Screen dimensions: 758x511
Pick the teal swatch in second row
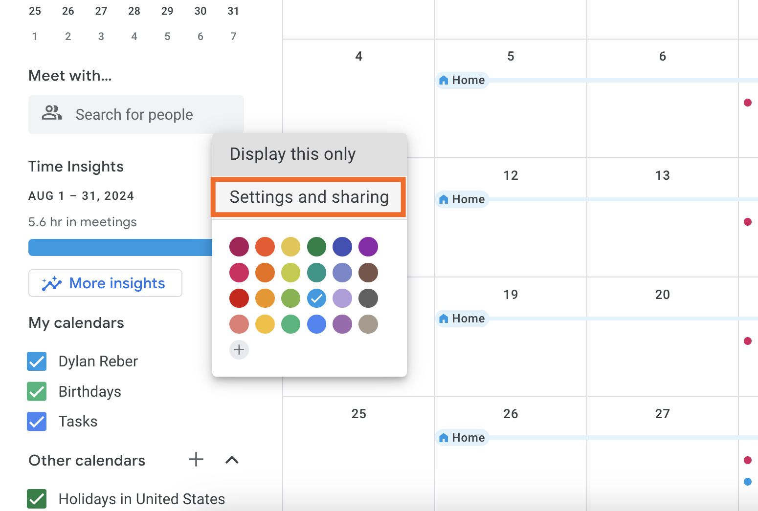coord(317,273)
